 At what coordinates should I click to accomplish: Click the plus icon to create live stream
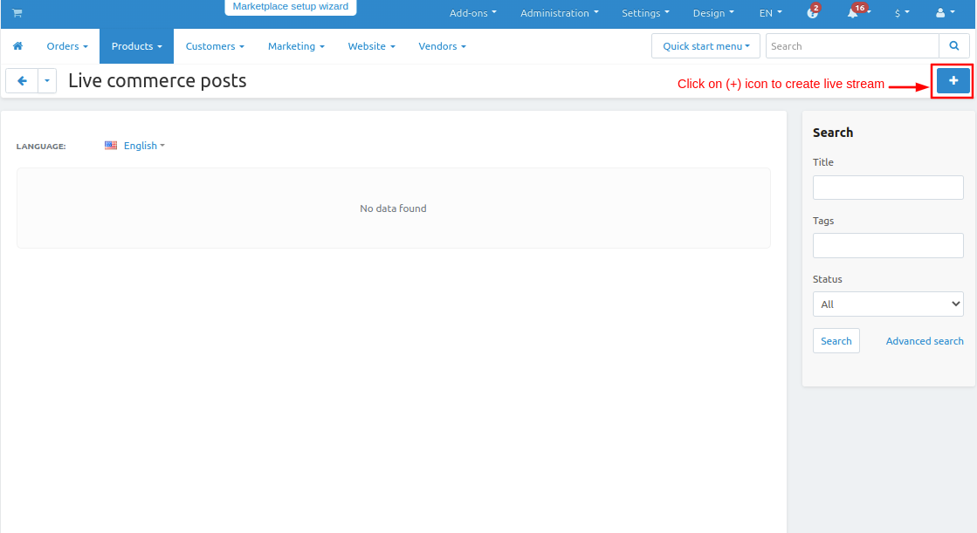(953, 81)
